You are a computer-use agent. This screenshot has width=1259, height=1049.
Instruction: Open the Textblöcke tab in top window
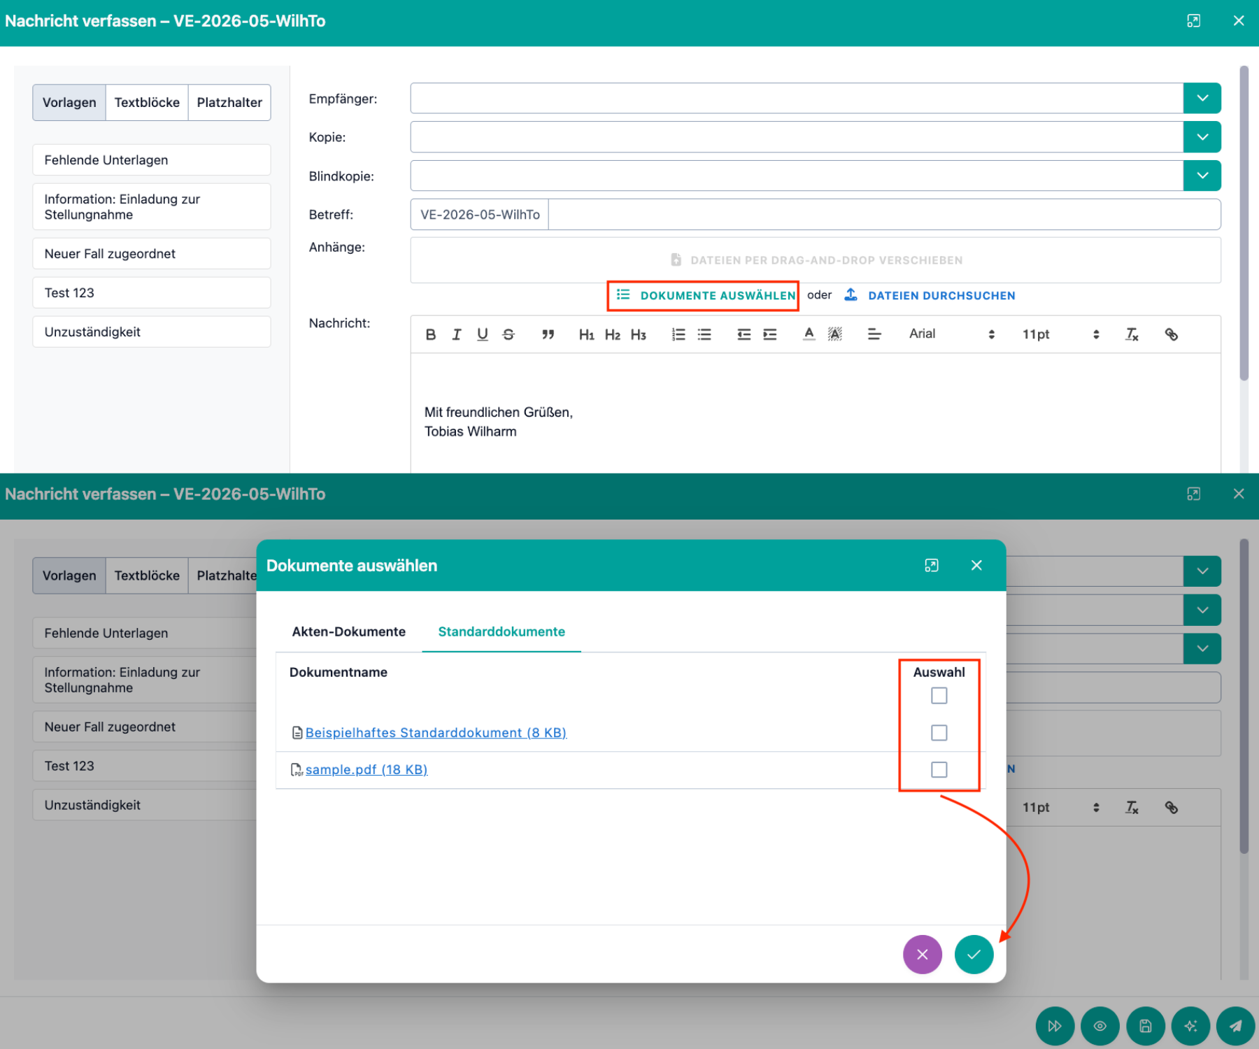pos(147,103)
